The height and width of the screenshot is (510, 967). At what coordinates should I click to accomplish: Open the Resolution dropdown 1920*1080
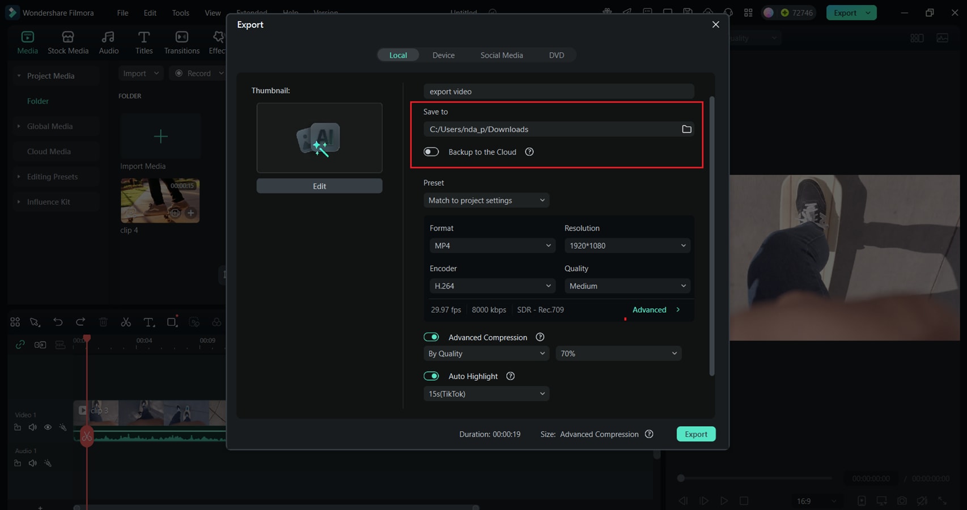coord(627,245)
